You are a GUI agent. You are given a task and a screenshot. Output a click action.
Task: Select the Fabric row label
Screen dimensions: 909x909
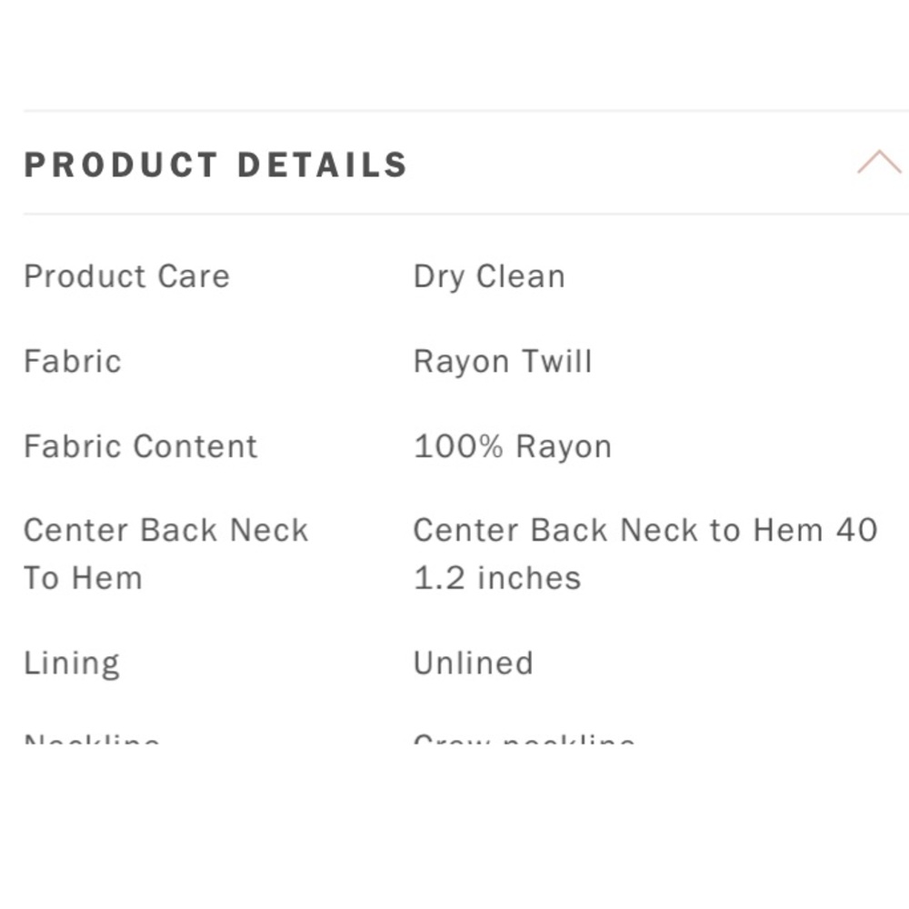pyautogui.click(x=73, y=361)
